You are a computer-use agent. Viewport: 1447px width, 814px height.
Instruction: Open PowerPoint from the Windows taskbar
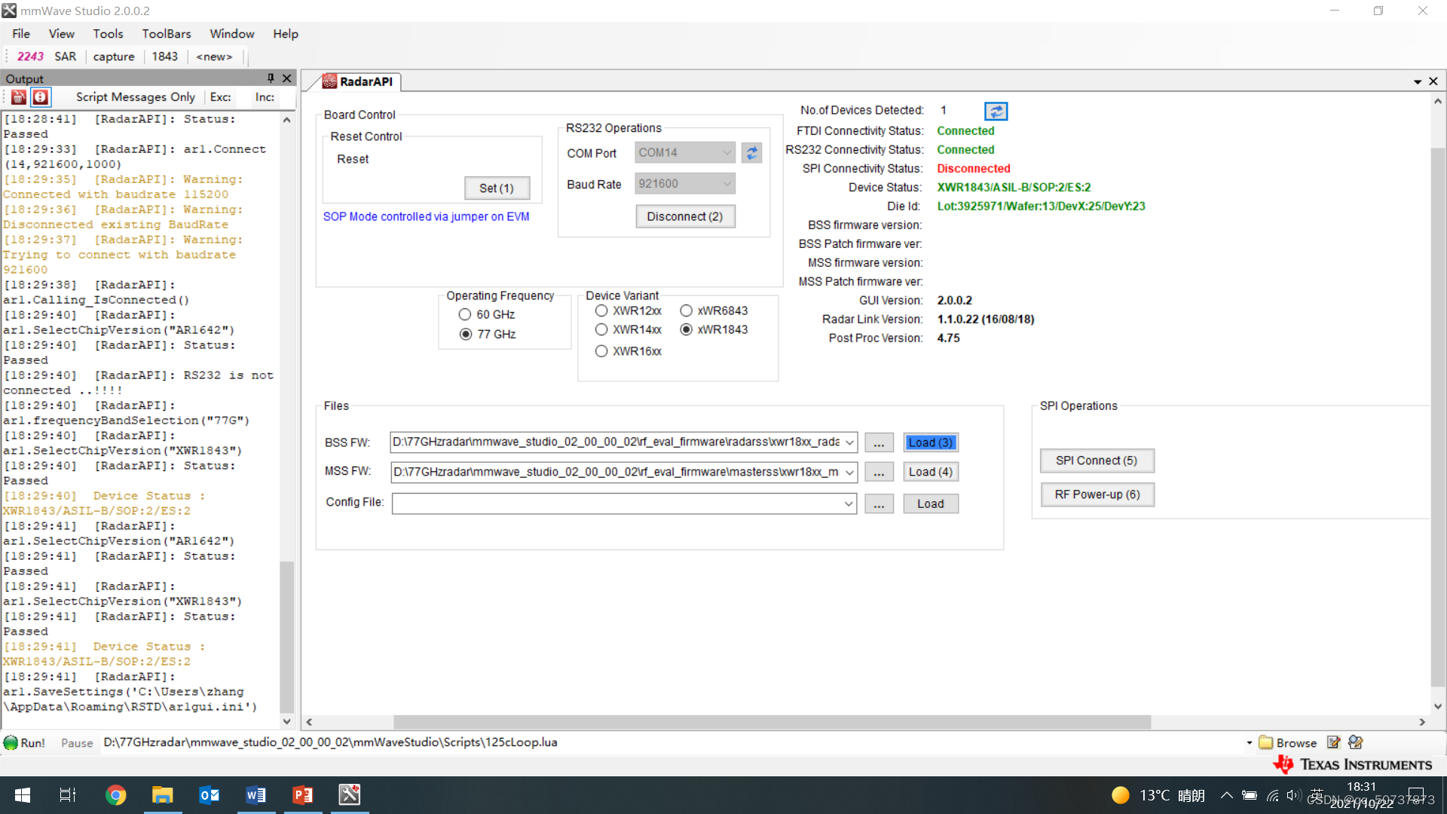(x=302, y=794)
